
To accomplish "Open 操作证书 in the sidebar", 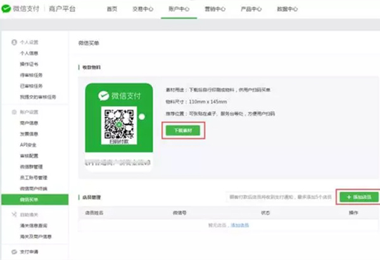I will tap(29, 64).
